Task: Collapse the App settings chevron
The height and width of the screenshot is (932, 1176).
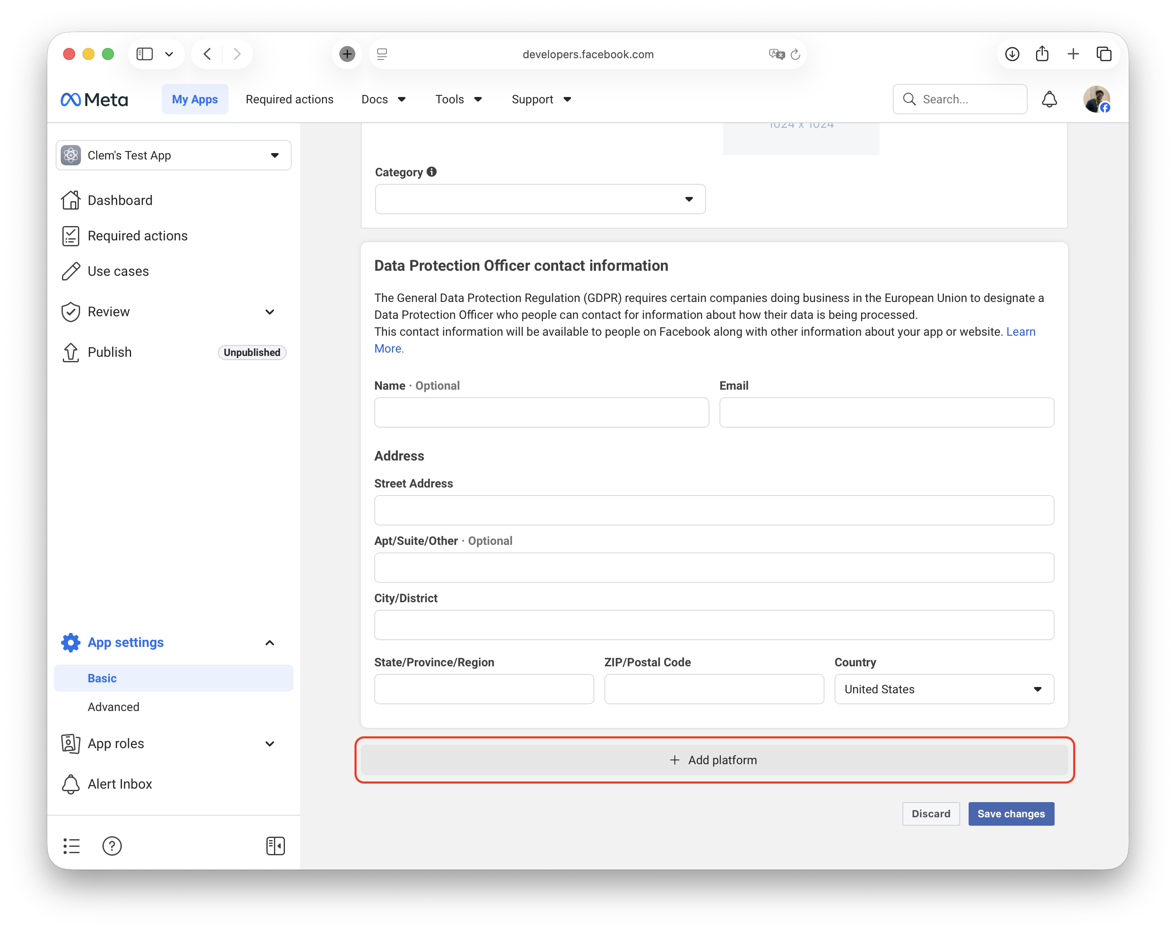Action: pyautogui.click(x=270, y=643)
